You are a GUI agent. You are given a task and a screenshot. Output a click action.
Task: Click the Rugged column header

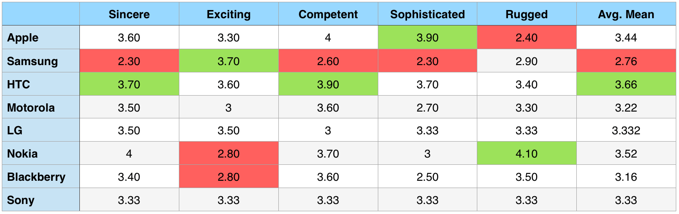click(x=527, y=15)
